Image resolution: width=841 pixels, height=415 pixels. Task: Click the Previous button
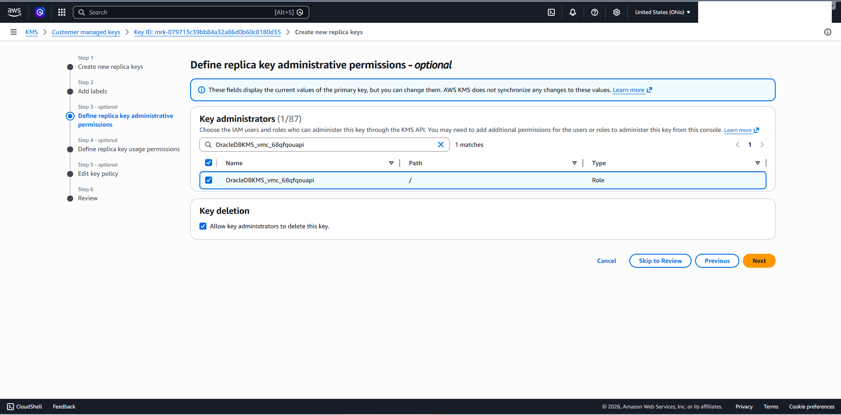pos(717,261)
